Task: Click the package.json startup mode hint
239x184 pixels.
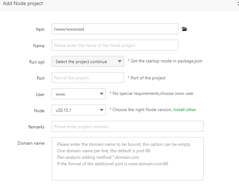Action: coord(165,61)
